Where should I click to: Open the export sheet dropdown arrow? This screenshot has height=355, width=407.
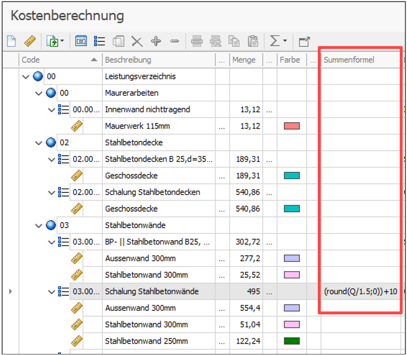click(x=61, y=41)
